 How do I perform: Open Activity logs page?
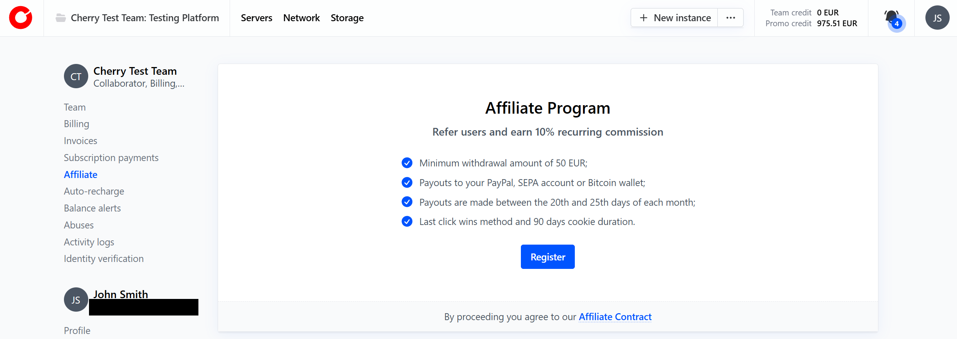(89, 242)
